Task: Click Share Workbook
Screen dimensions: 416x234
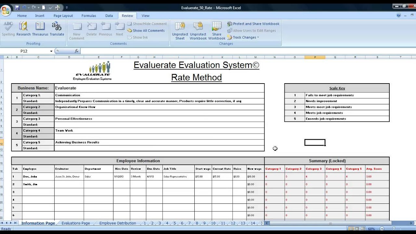Action: (x=217, y=31)
